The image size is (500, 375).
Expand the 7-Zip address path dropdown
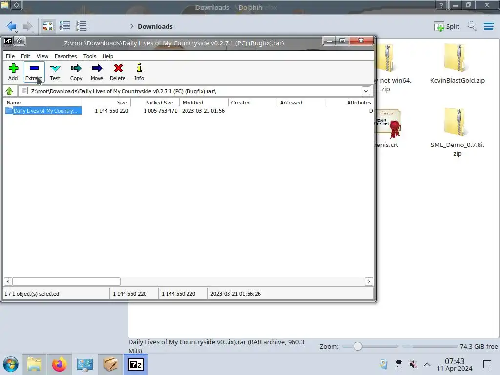366,91
